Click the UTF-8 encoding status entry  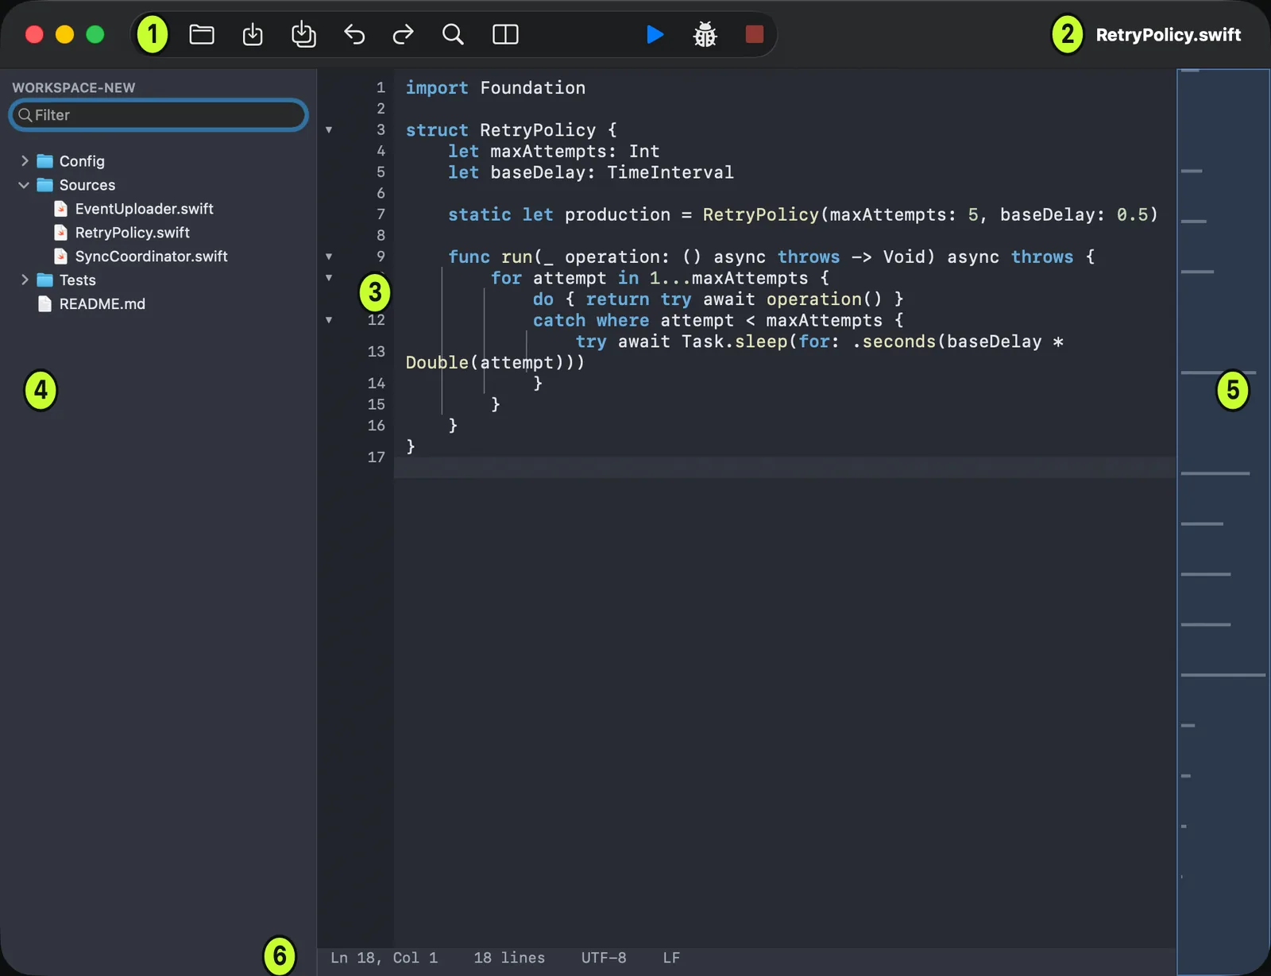pyautogui.click(x=604, y=958)
